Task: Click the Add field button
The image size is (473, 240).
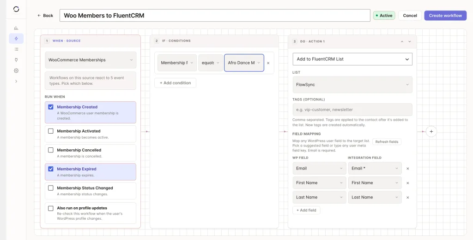Action: point(306,210)
